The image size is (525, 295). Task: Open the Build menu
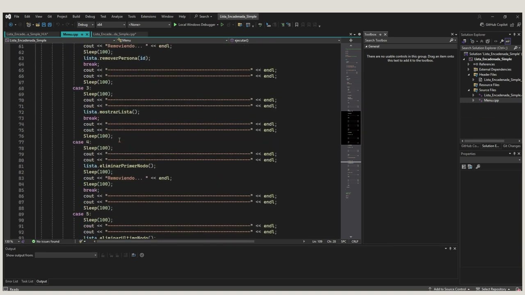pos(76,16)
